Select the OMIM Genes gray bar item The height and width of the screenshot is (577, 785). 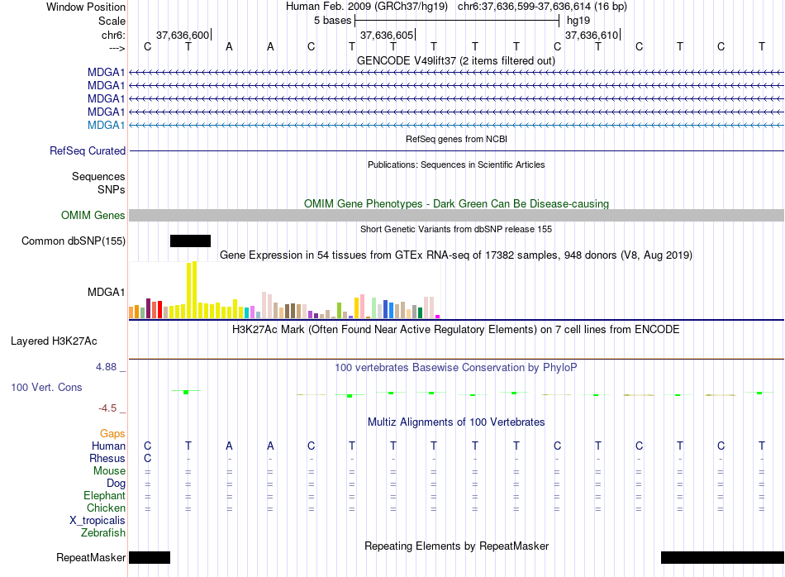456,216
